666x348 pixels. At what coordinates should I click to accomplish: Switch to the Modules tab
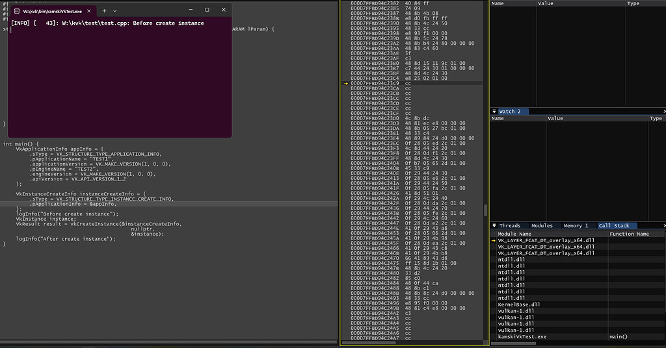(542, 225)
